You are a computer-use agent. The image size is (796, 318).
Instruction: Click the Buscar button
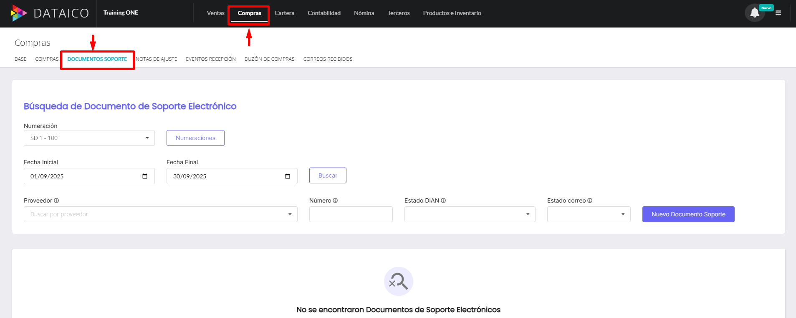coord(328,175)
